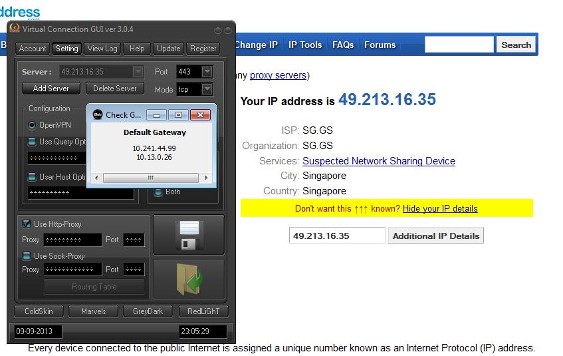Open the Account tab

pyautogui.click(x=33, y=49)
